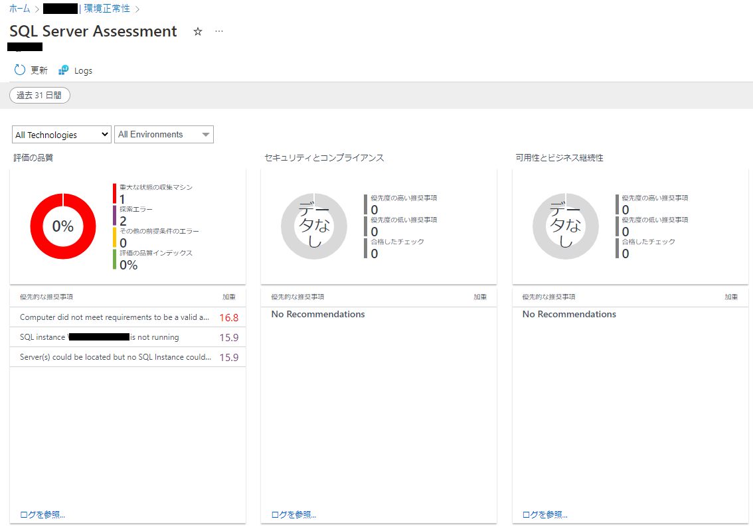Viewport: 753px width, 531px height.
Task: Click ログを参照 link in security panel
Action: point(293,514)
